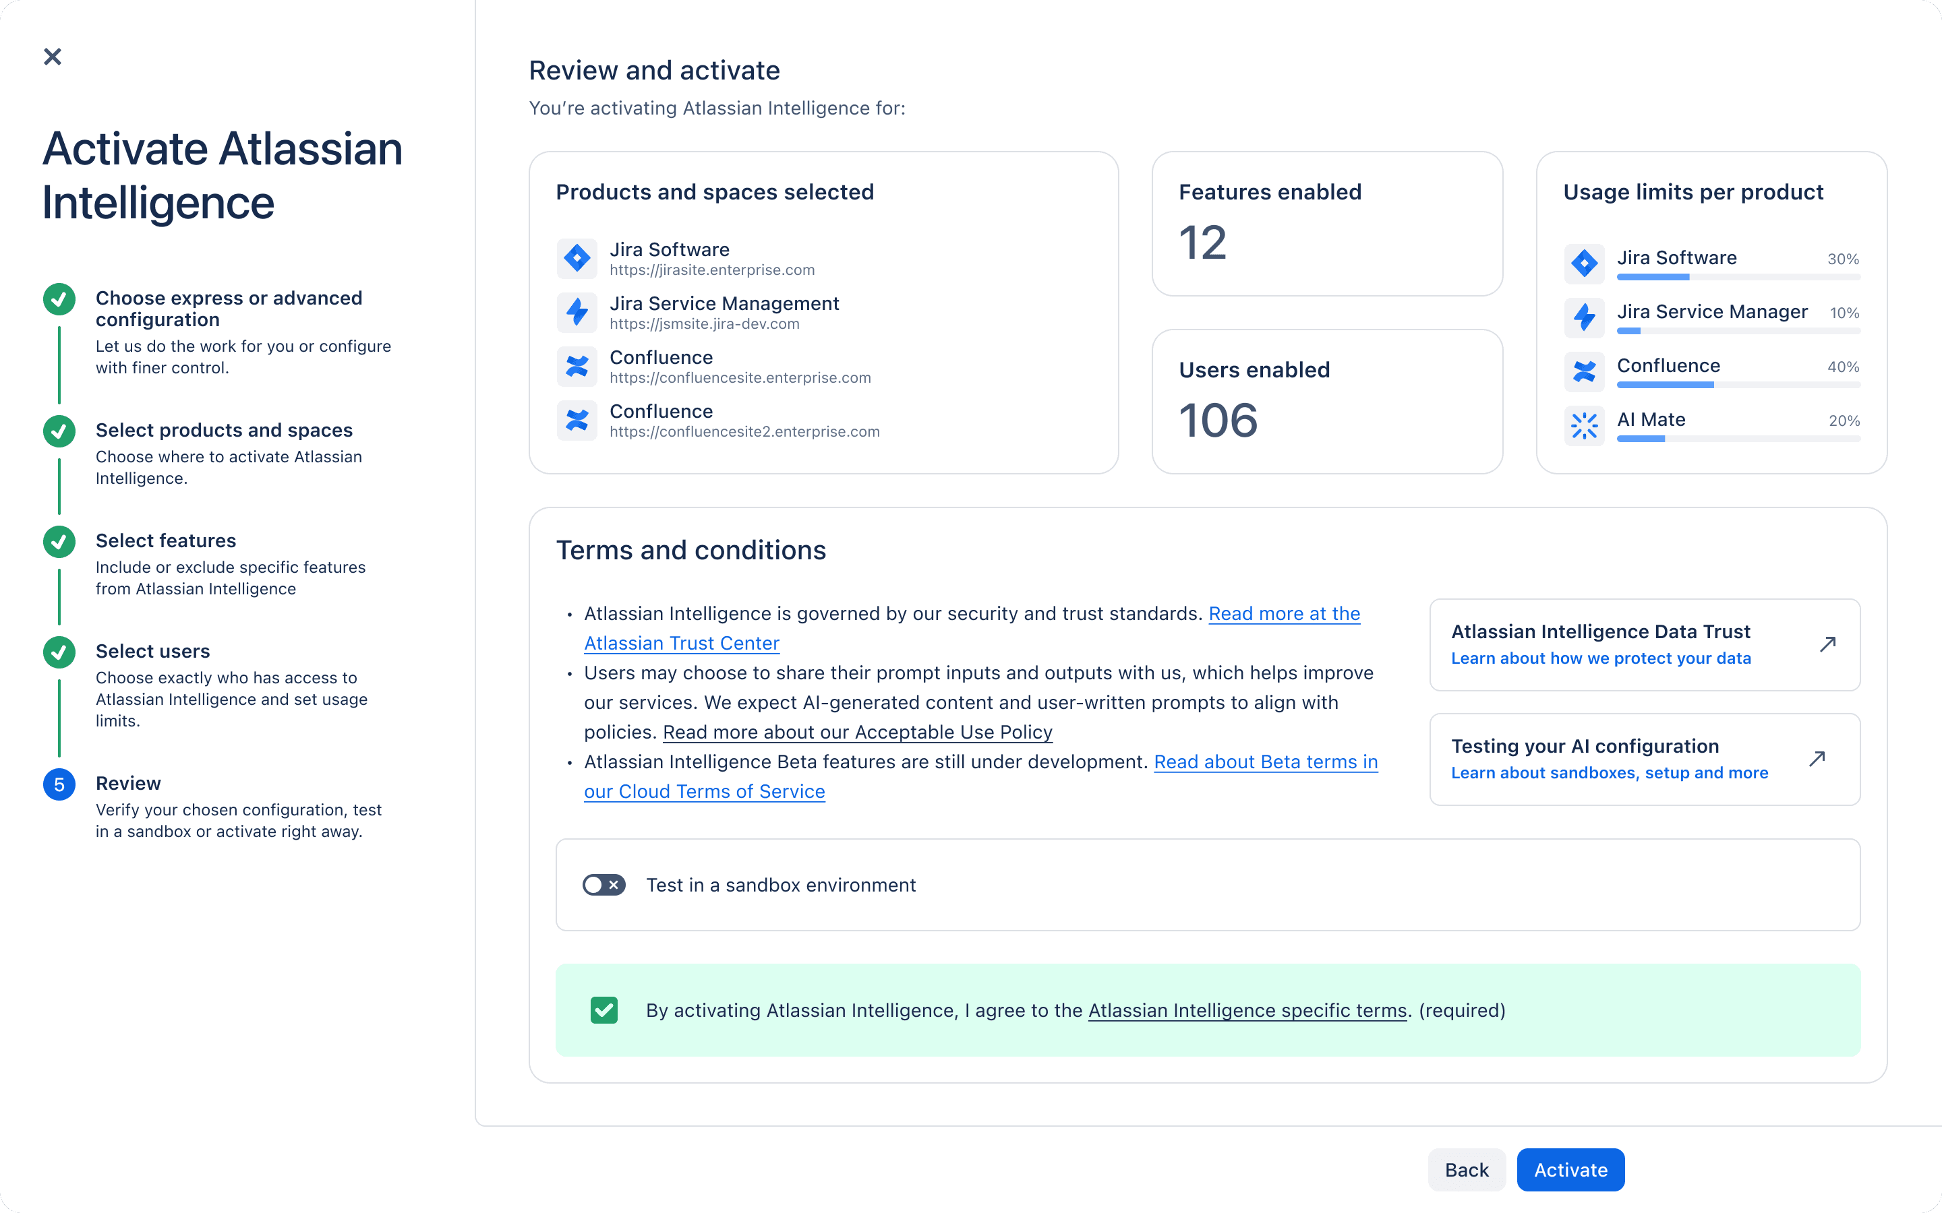Click Jira Service Management lightning icon
Screen dimensions: 1942x1213
coord(577,312)
